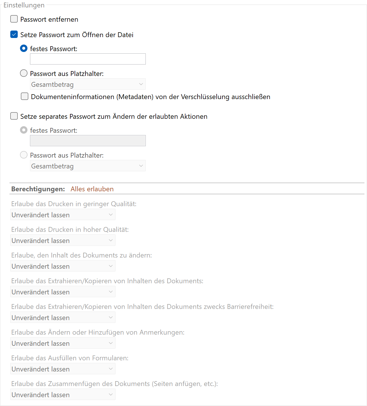Tick 'Setze separates Passwort zum Ändern' checkbox
Viewport: 367px width, 406px height.
(x=14, y=116)
